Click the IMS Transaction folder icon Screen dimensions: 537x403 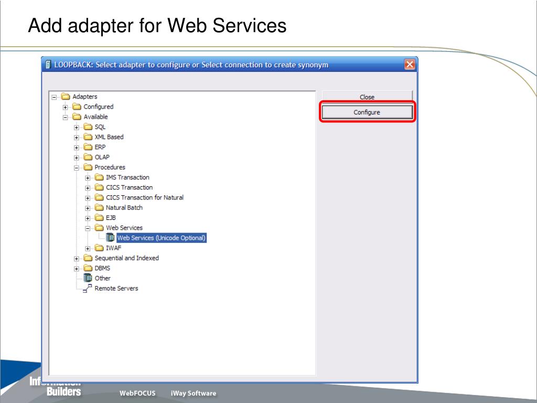click(x=99, y=177)
